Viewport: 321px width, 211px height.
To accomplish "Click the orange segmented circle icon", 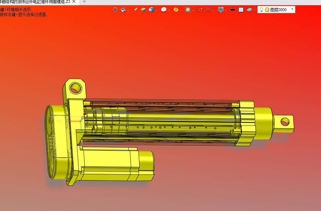I will pyautogui.click(x=176, y=10).
